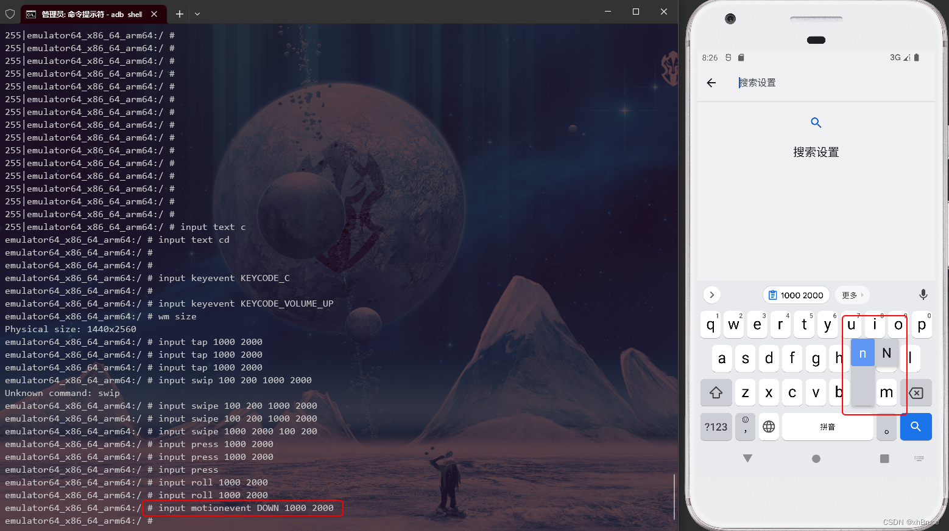949x531 pixels.
Task: Tap the Android recents square button
Action: [x=884, y=459]
